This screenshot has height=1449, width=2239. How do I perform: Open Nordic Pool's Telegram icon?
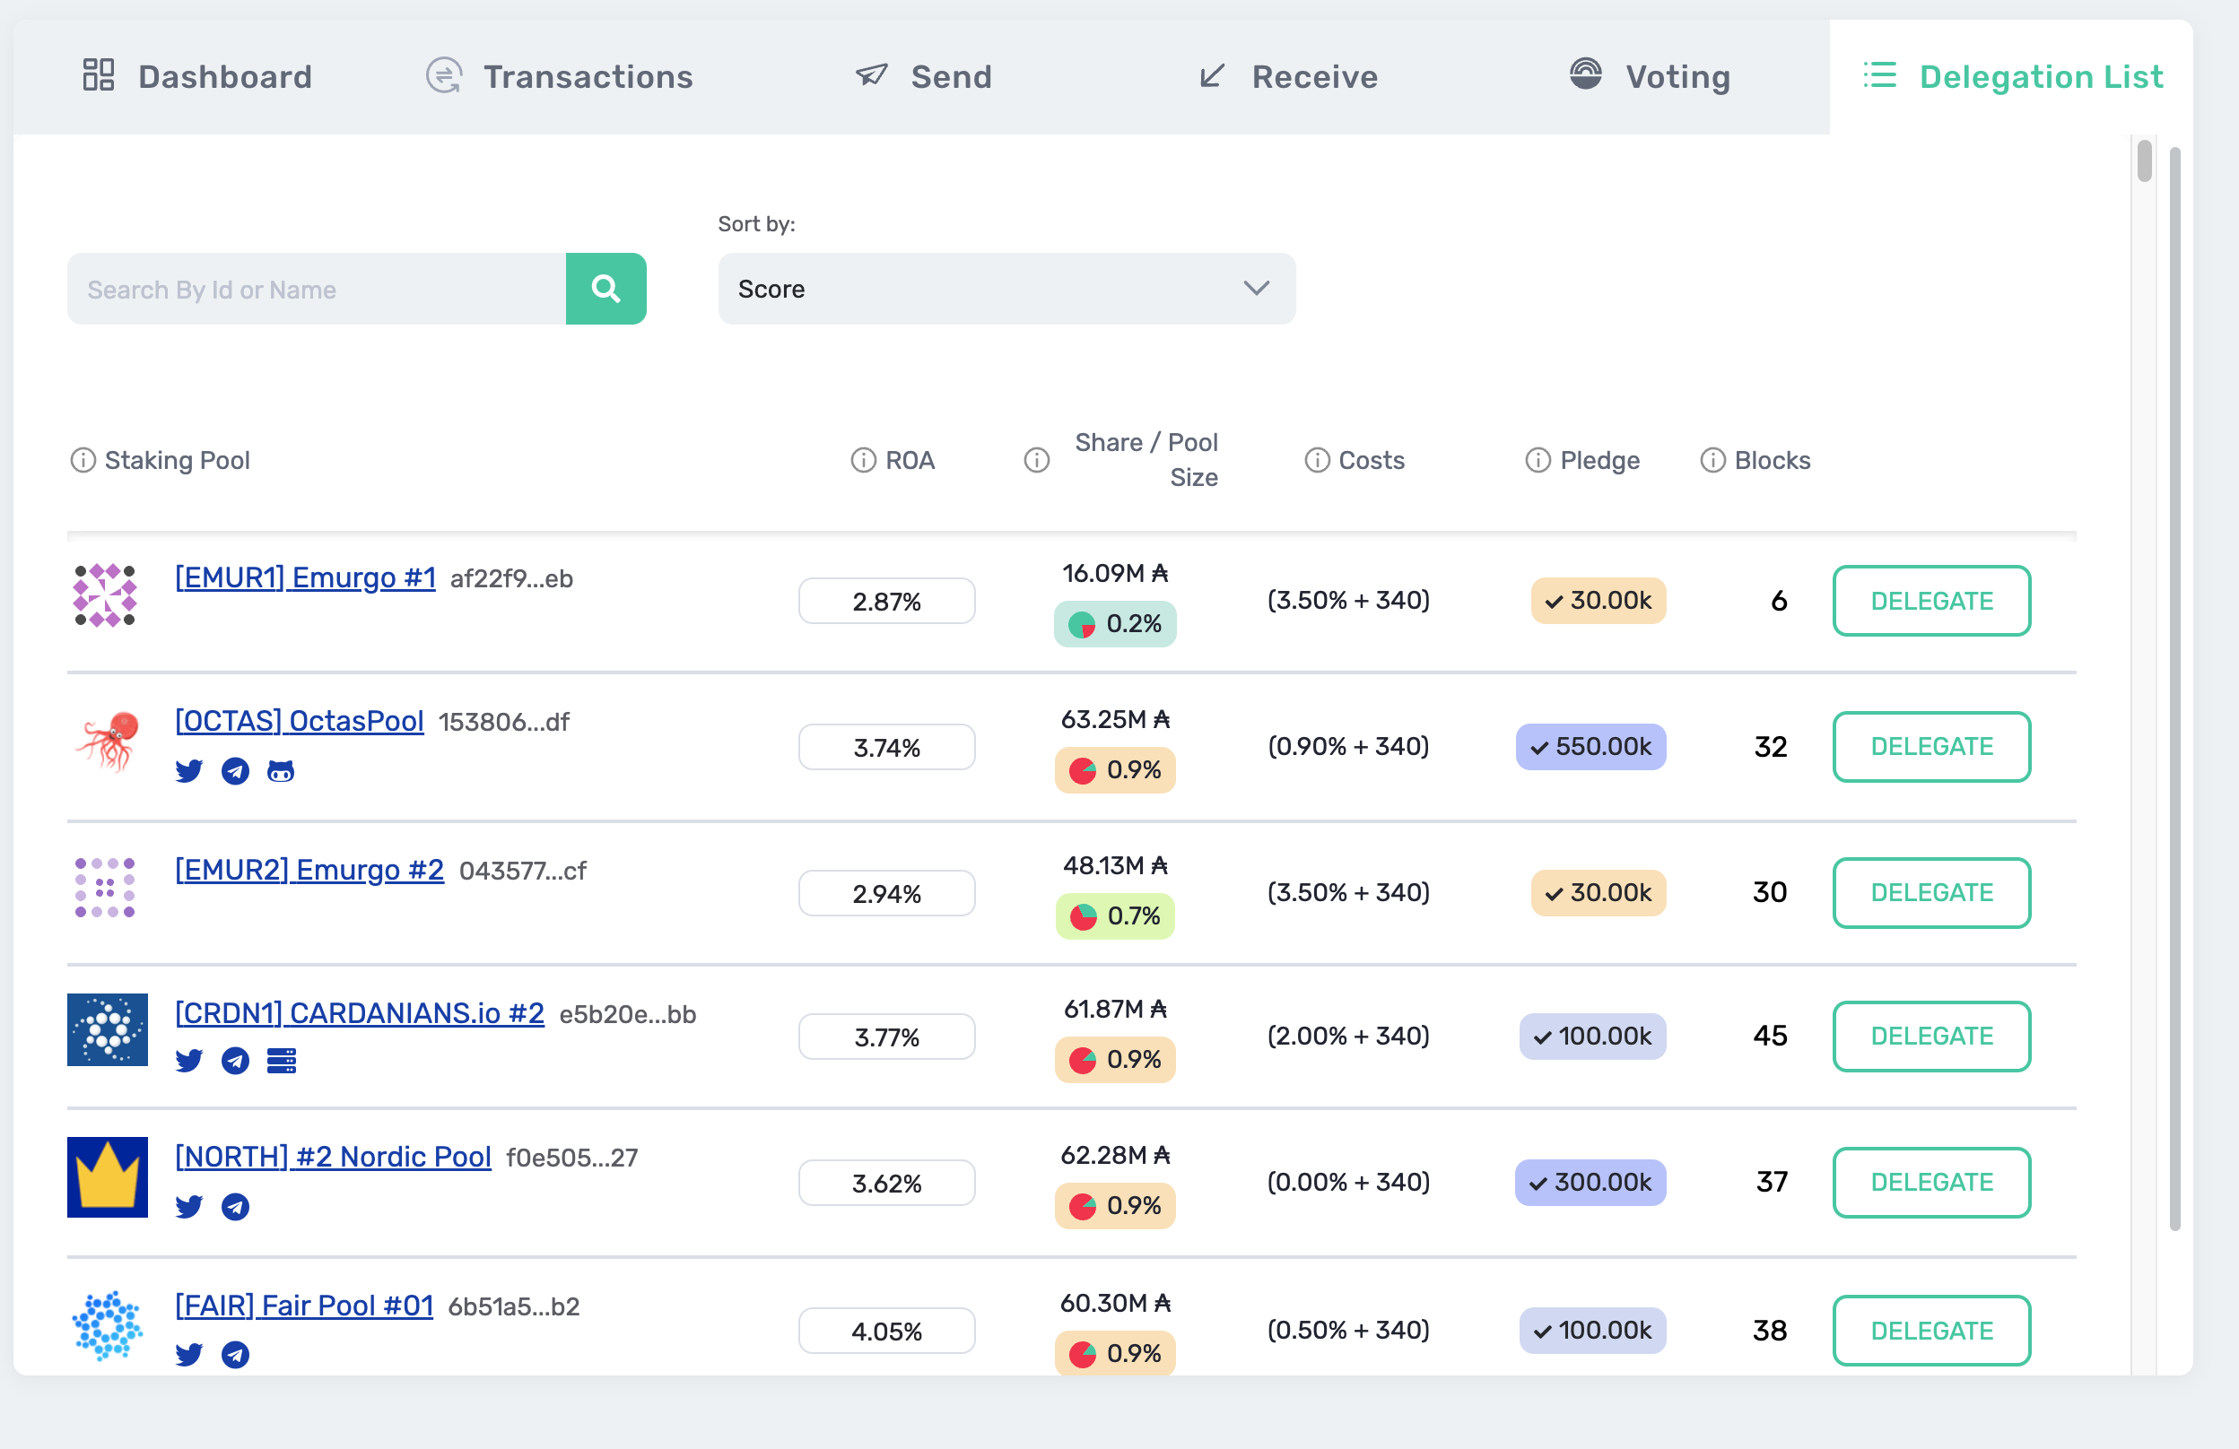tap(235, 1206)
